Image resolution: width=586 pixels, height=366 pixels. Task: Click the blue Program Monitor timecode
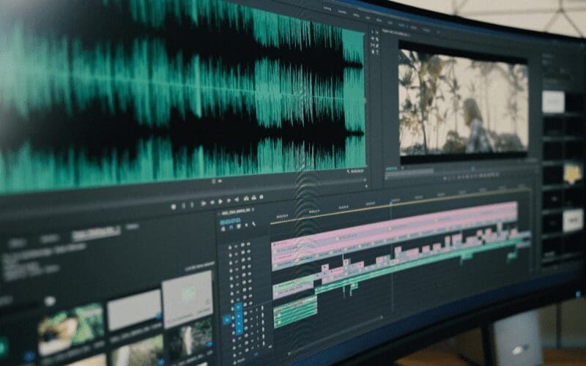pos(392,168)
